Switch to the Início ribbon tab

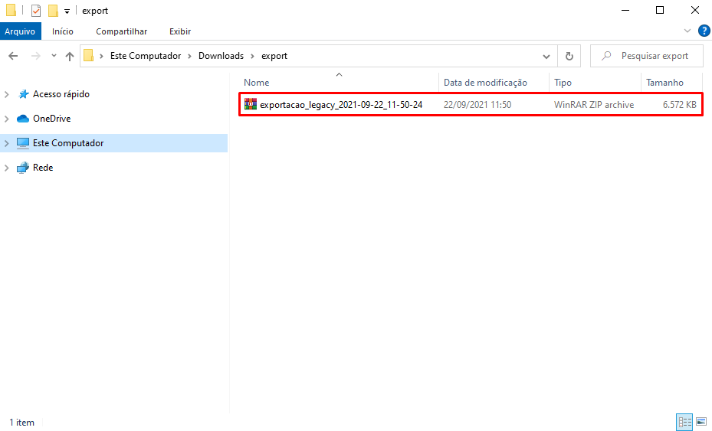(63, 31)
